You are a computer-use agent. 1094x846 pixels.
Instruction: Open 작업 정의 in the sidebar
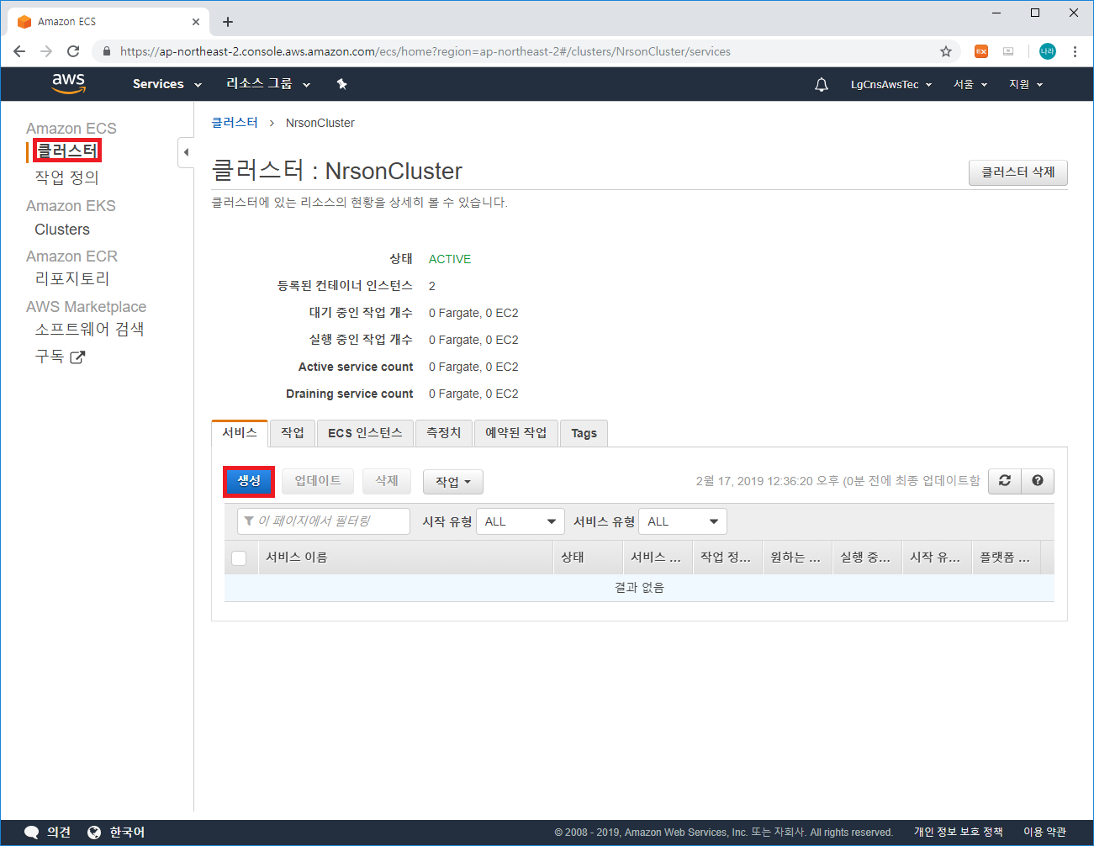[x=66, y=177]
